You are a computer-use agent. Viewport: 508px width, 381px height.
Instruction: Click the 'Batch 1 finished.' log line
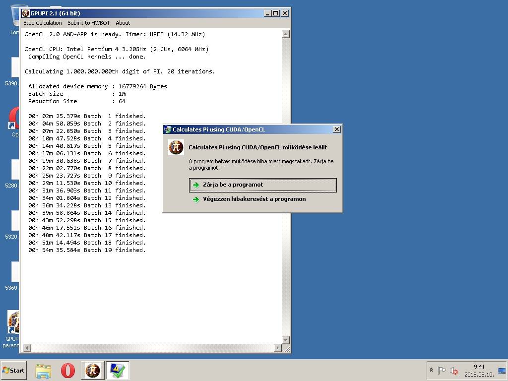[x=87, y=116]
